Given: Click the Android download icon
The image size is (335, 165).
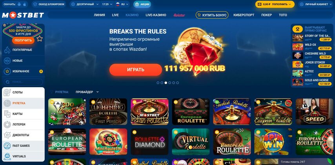Looking at the screenshot, I should pyautogui.click(x=20, y=4).
